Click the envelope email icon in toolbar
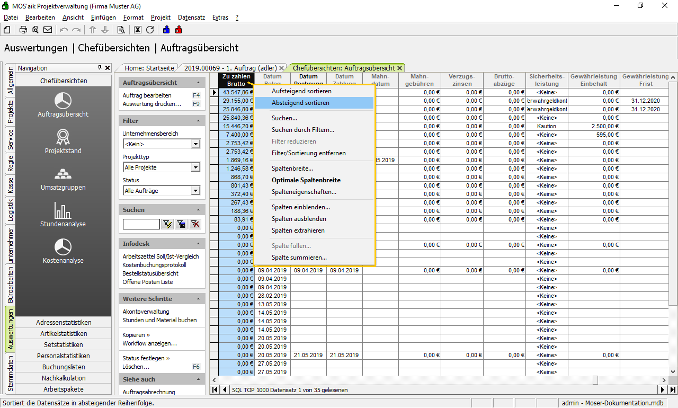This screenshot has width=678, height=408. point(48,30)
